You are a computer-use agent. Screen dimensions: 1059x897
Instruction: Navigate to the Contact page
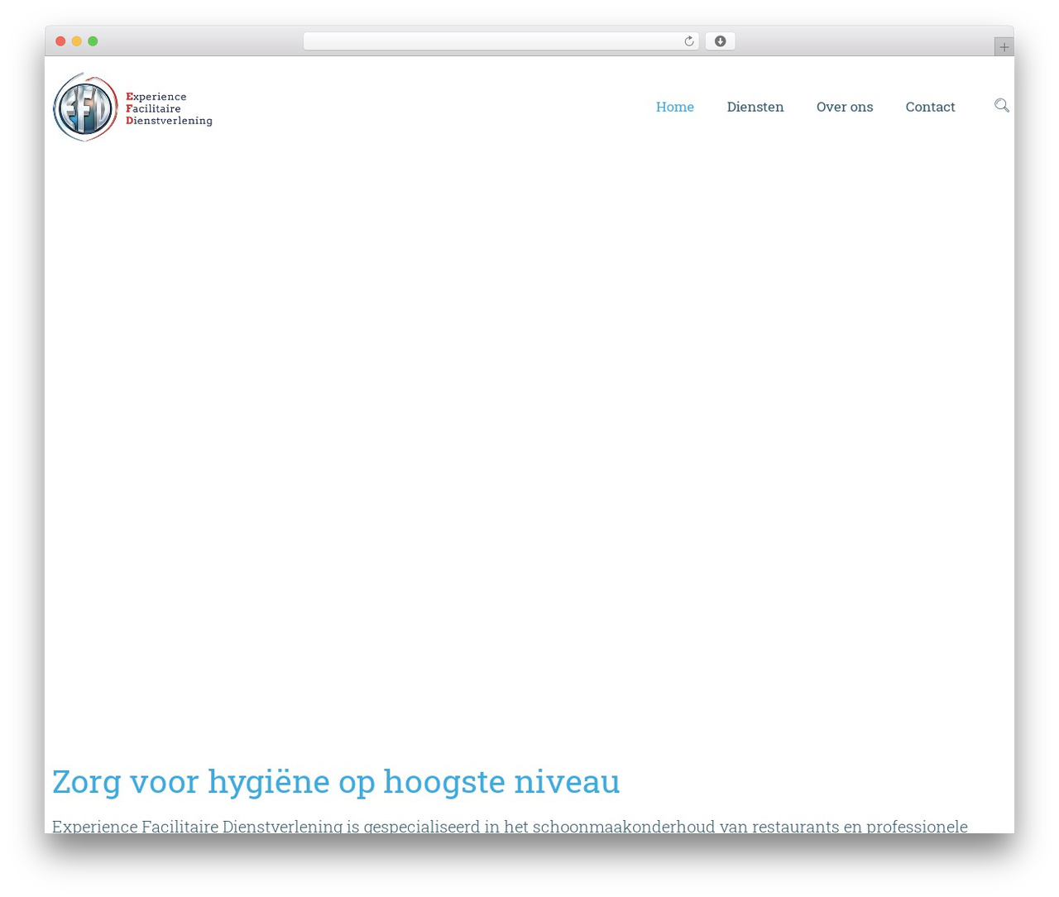930,107
